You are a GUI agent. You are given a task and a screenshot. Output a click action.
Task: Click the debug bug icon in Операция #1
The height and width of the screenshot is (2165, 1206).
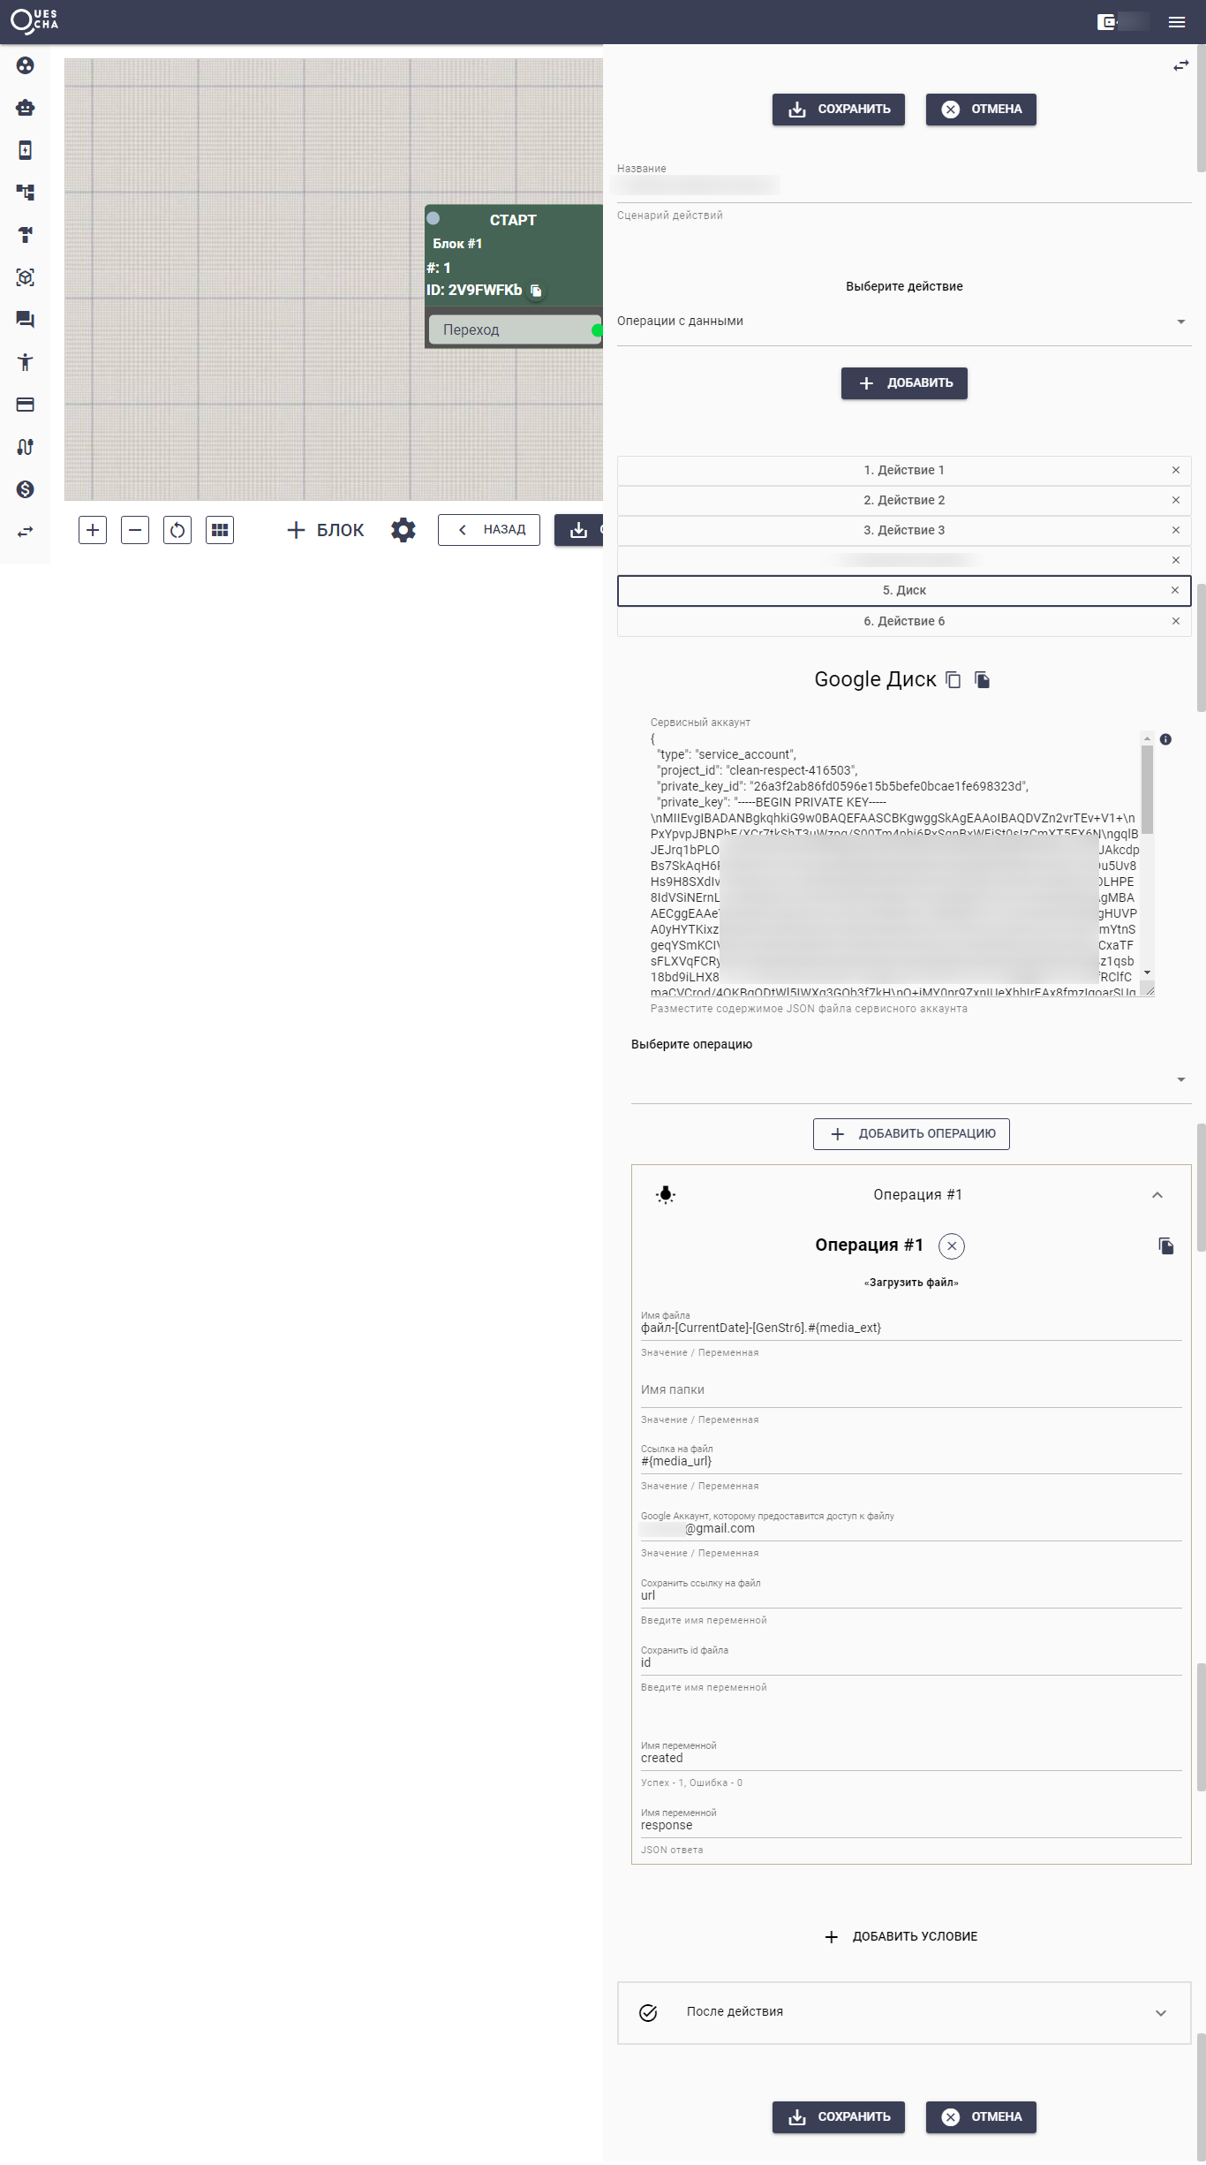pyautogui.click(x=666, y=1195)
